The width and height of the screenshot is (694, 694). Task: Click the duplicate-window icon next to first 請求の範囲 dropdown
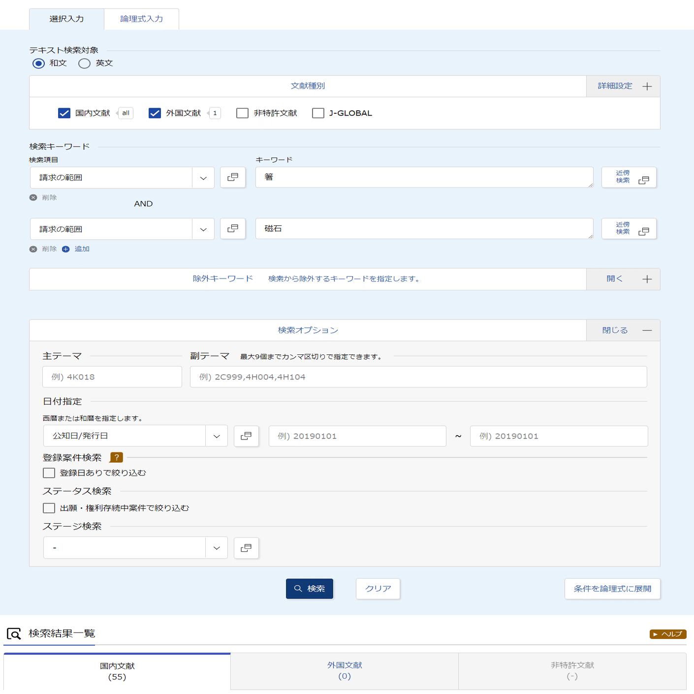(232, 177)
